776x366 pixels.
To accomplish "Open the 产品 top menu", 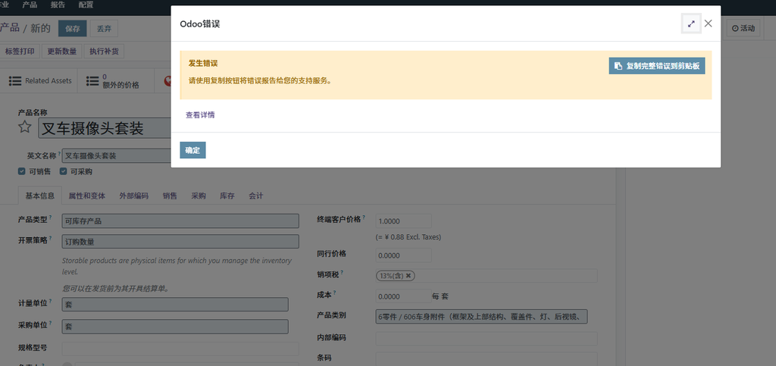I will pos(30,5).
